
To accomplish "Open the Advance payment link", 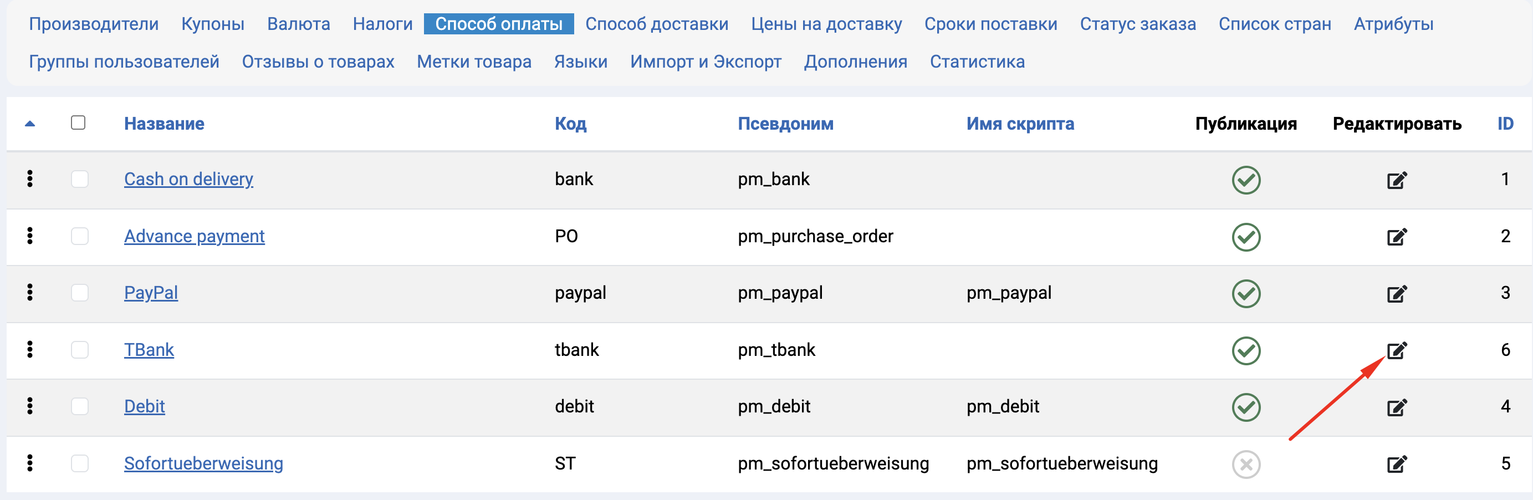I will point(194,236).
